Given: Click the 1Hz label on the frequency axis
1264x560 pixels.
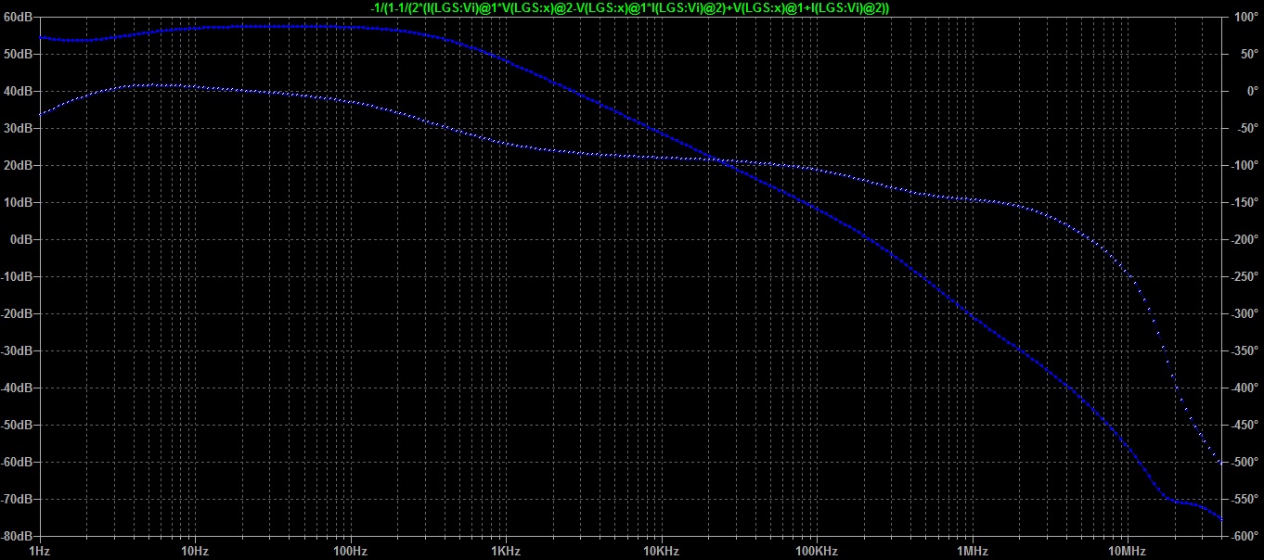Looking at the screenshot, I should click(39, 551).
